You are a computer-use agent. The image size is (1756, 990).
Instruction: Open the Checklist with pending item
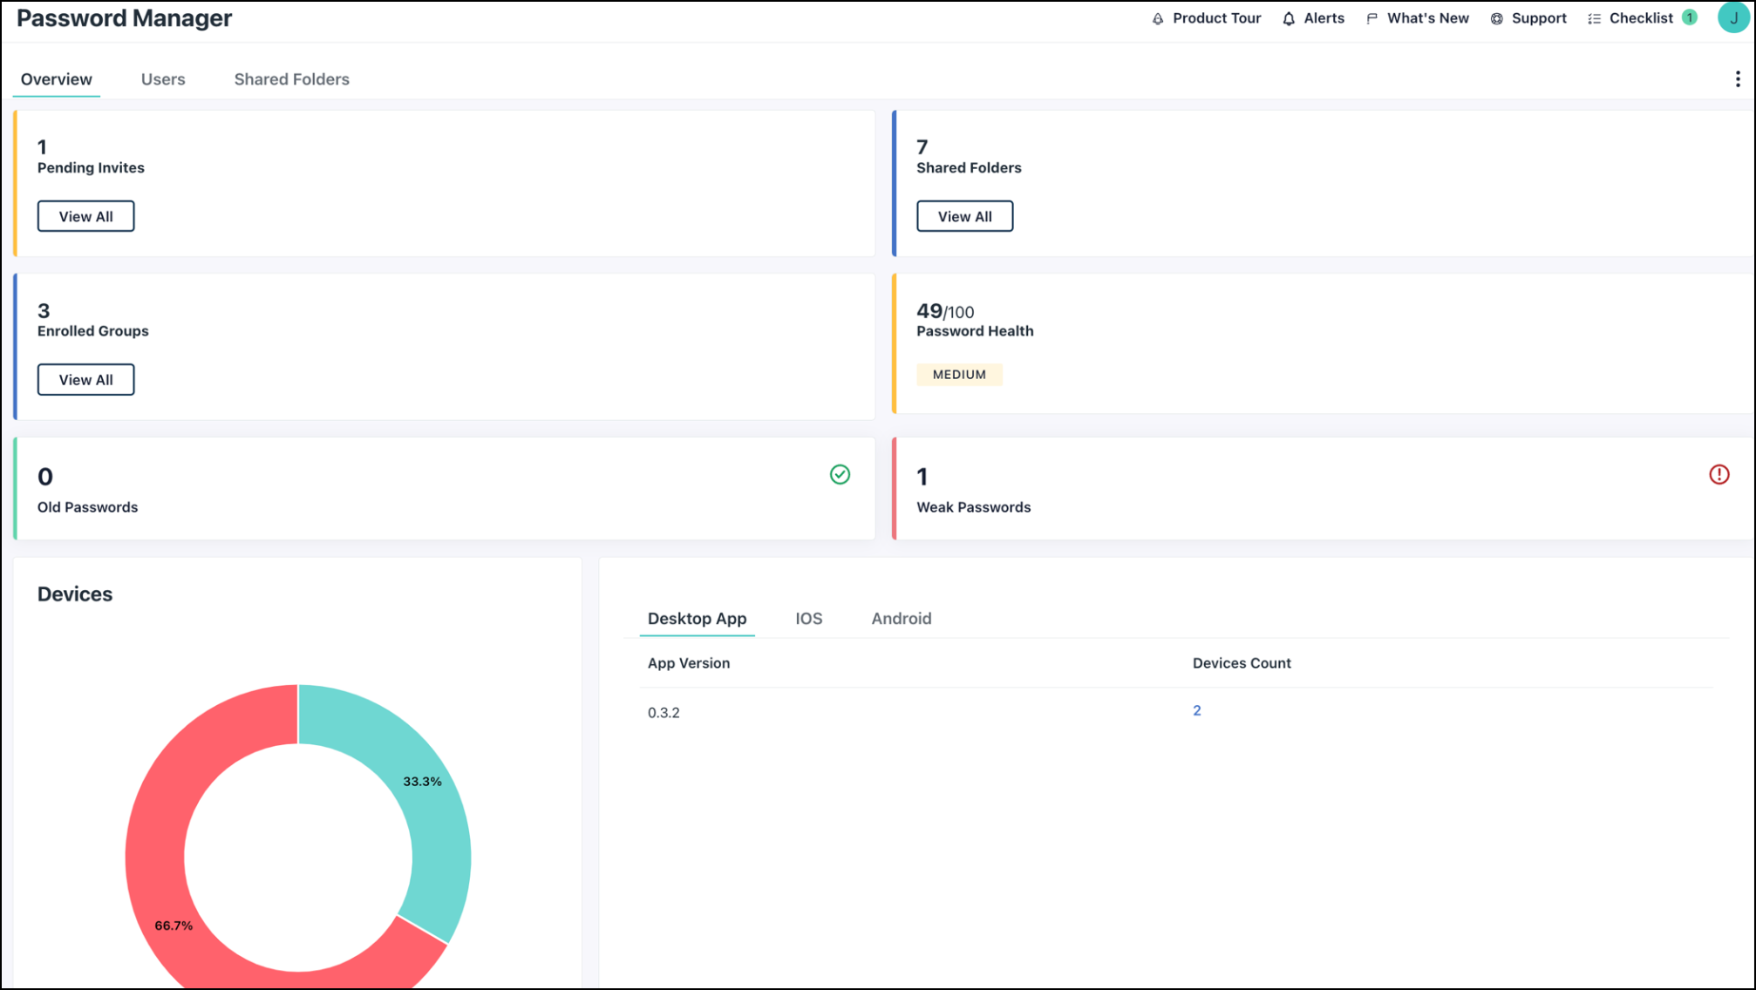click(x=1642, y=17)
